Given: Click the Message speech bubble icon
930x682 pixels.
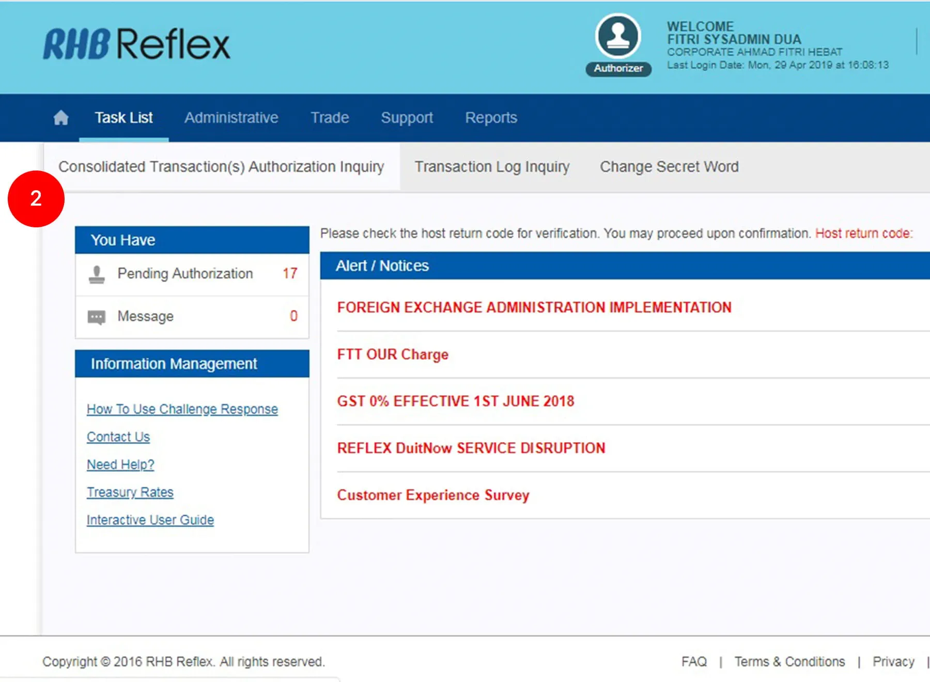Looking at the screenshot, I should 97,317.
